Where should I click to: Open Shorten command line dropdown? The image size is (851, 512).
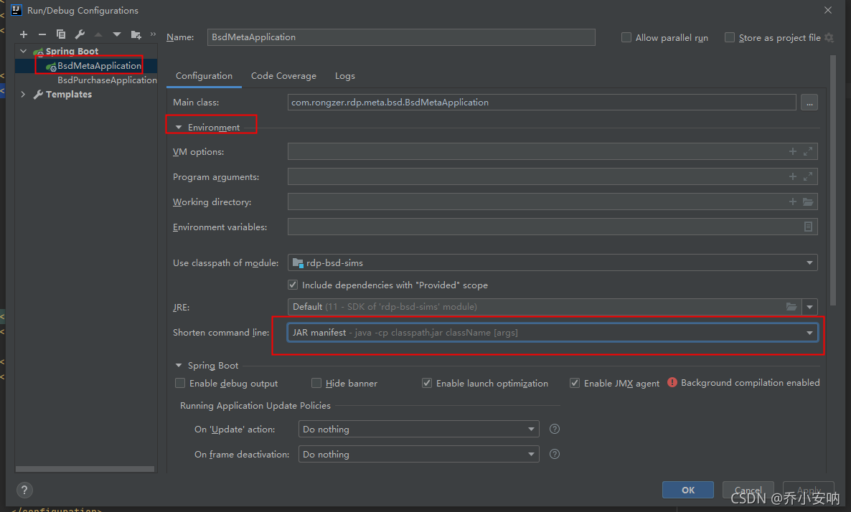[x=552, y=333]
